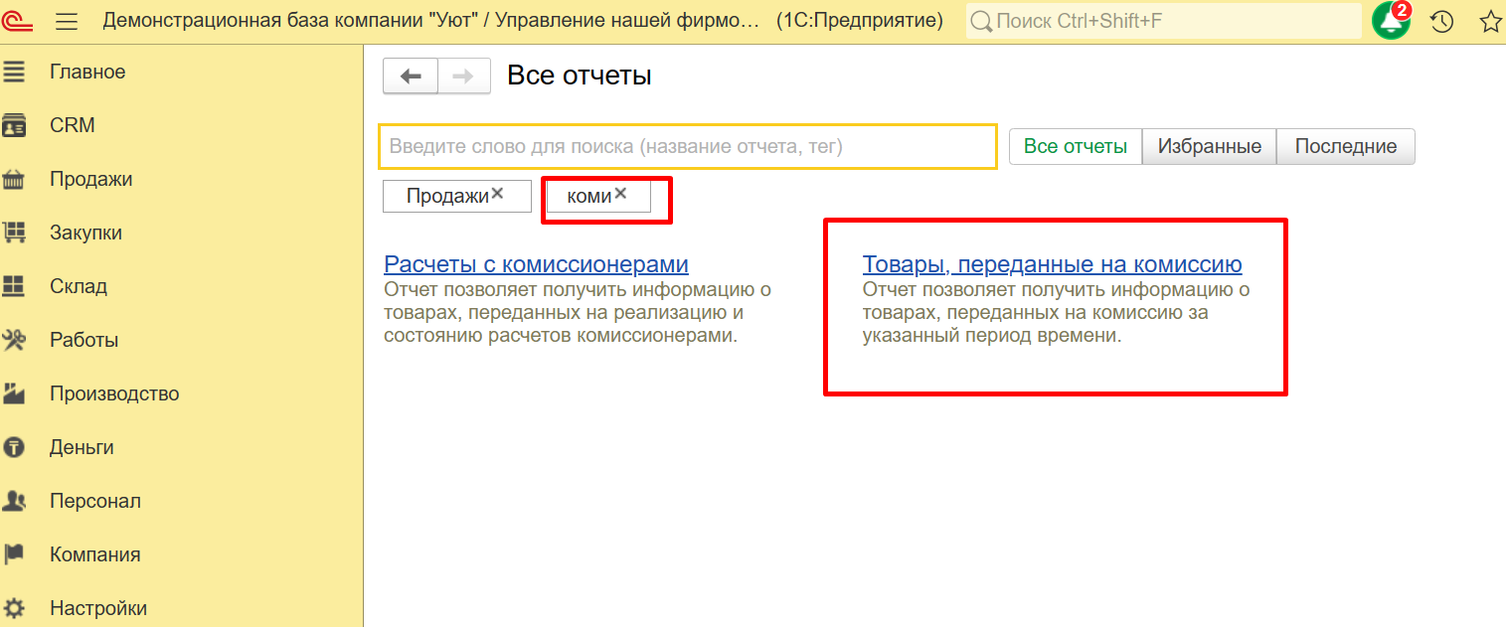The width and height of the screenshot is (1506, 627).
Task: Open Товары, переданные на комиссию link
Action: point(1052,264)
